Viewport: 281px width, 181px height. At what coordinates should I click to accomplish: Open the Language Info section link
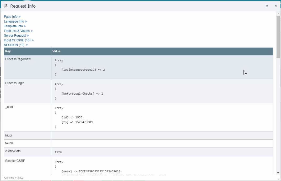click(14, 21)
